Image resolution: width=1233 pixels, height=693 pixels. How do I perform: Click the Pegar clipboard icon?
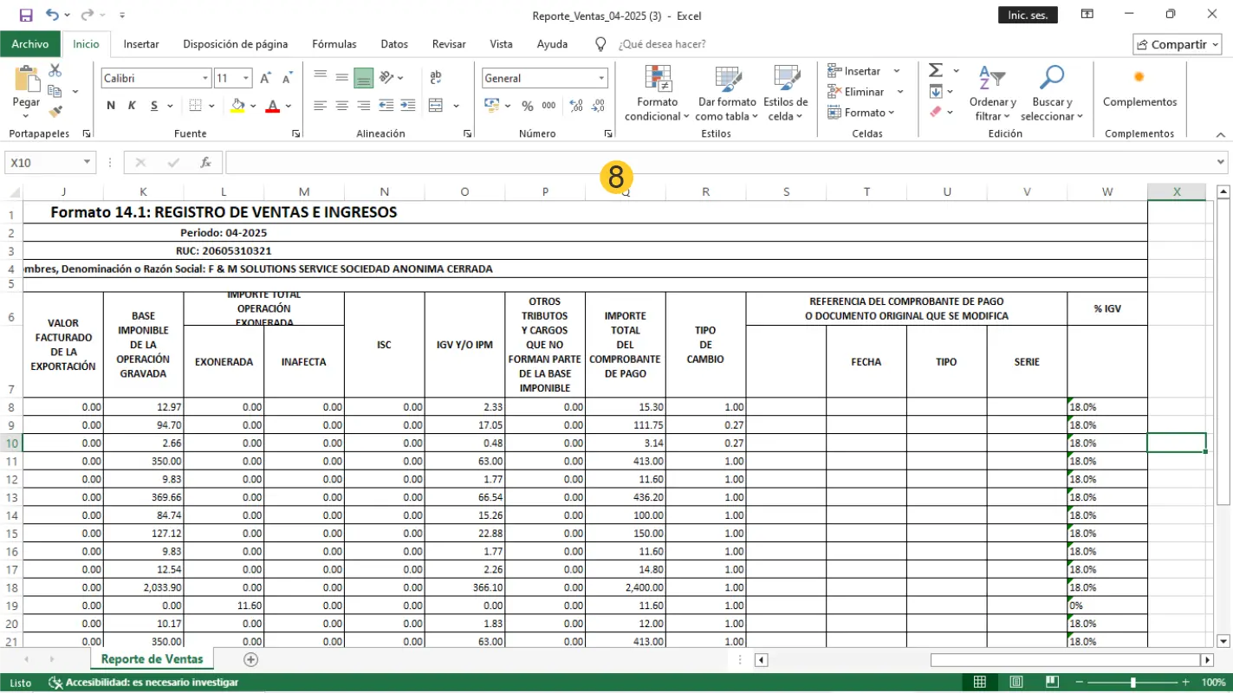click(x=26, y=80)
